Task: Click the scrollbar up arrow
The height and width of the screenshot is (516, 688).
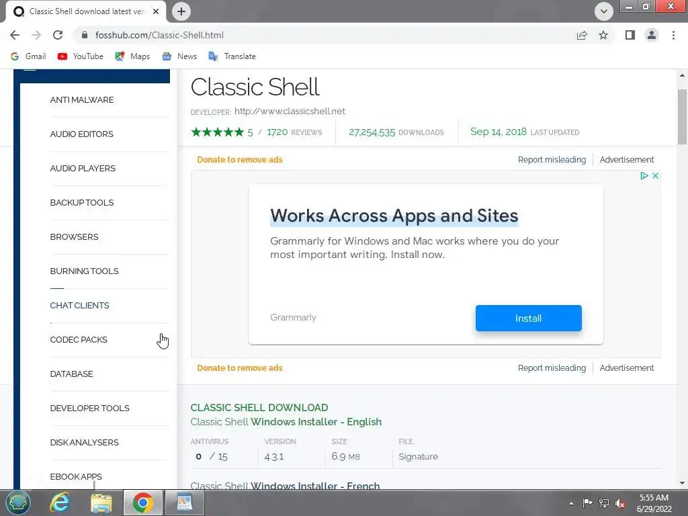Action: coord(682,75)
